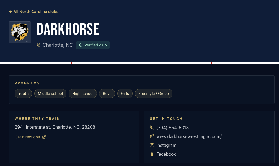279x166 pixels.
Task: Open the Darkhorse club logo image
Action: coord(20,32)
